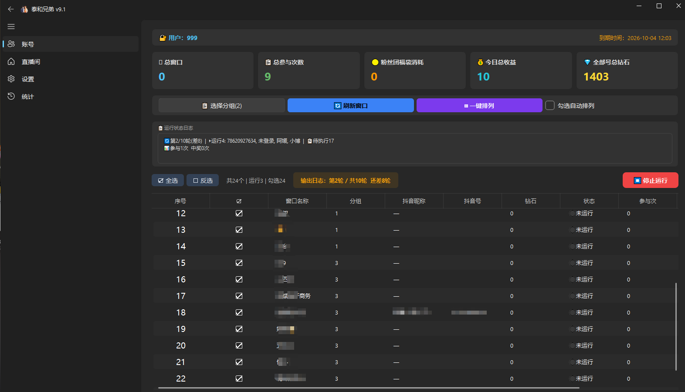This screenshot has height=392, width=685.
Task: Toggle the hamburger menu in sidebar
Action: coord(11,27)
